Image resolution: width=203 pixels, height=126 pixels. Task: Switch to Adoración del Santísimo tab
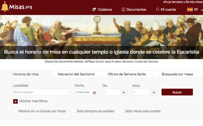tap(76, 74)
